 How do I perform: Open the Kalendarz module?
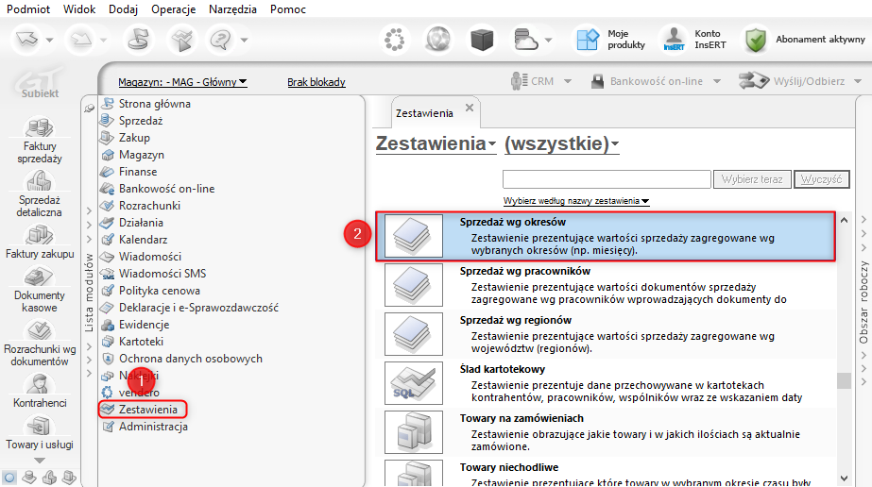pos(143,240)
